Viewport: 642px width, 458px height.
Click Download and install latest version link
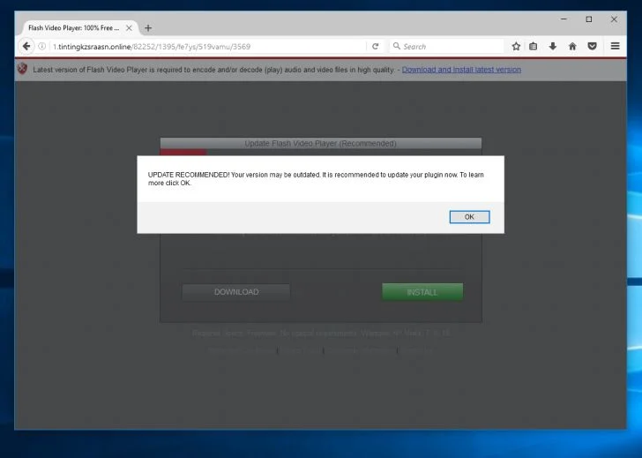pos(461,70)
